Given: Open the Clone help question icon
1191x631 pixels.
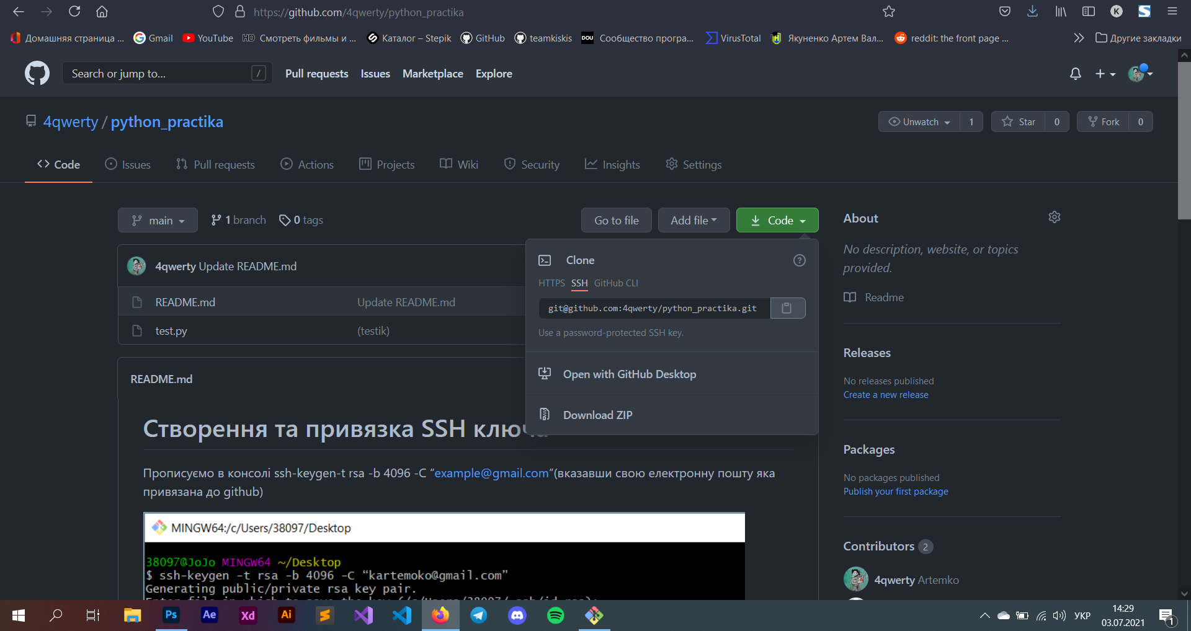Looking at the screenshot, I should tap(799, 260).
